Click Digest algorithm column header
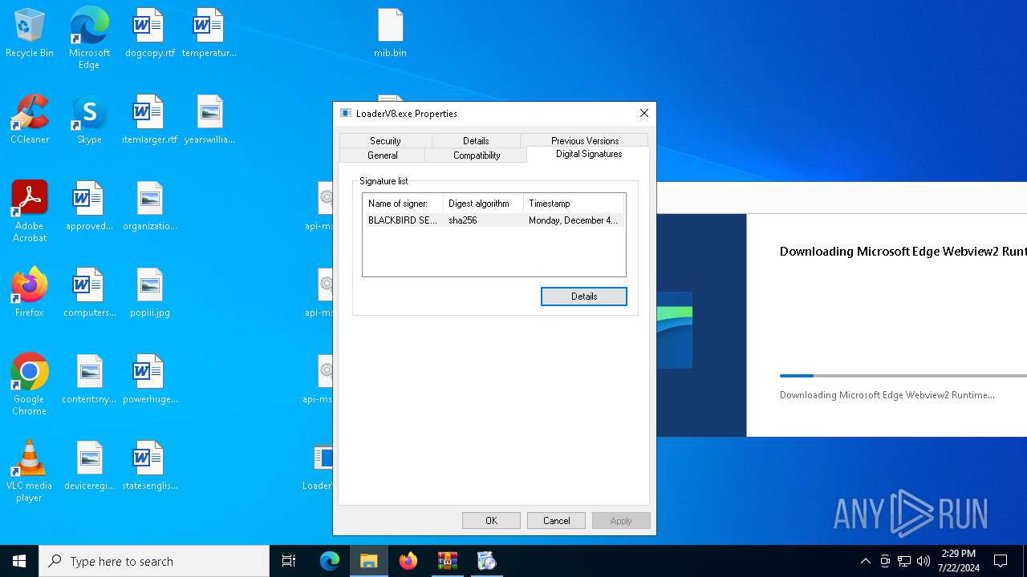This screenshot has height=577, width=1027. point(484,204)
